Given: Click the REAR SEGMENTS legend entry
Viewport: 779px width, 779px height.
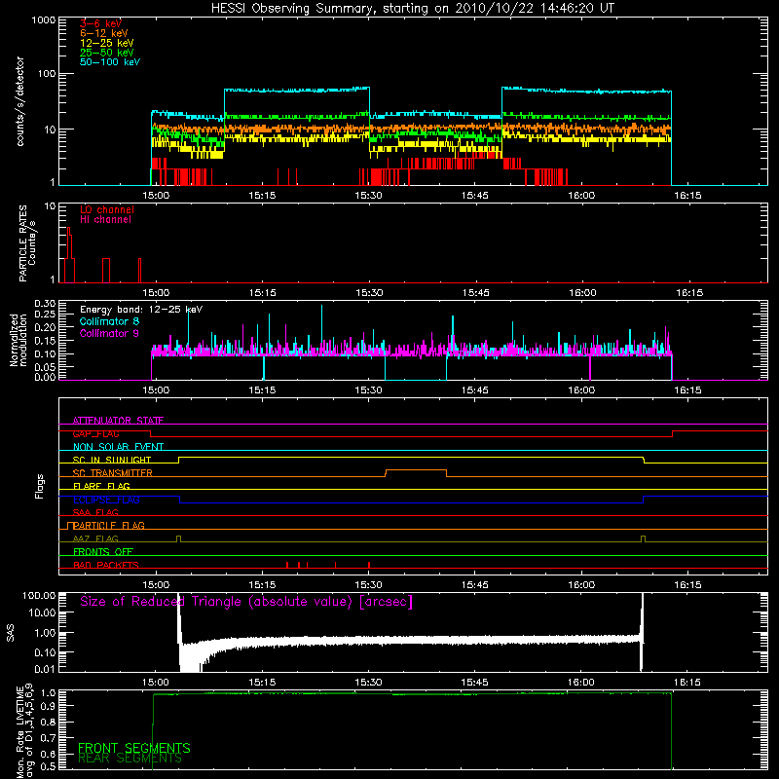Looking at the screenshot, I should point(130,759).
